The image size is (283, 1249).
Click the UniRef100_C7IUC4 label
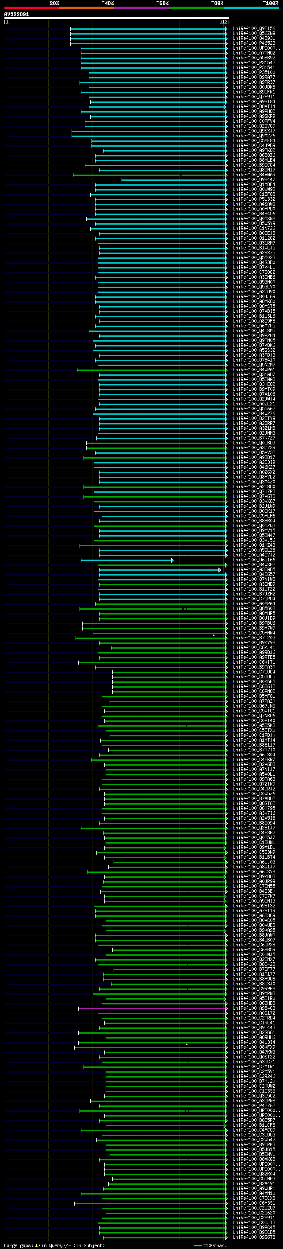tap(253, 672)
